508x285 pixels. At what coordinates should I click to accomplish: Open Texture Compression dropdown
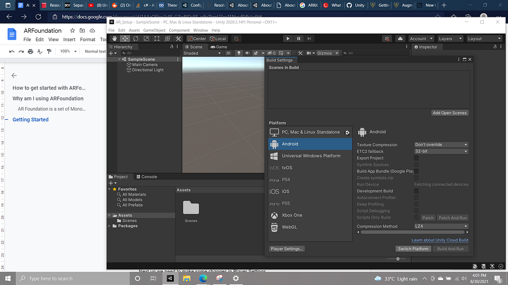pos(441,144)
